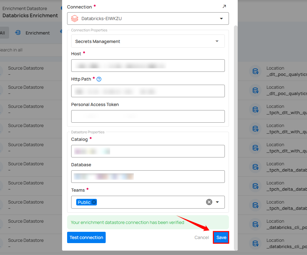Viewport: 307px width, 255px height.
Task: Click into the Personal Access Token field
Action: (148, 116)
